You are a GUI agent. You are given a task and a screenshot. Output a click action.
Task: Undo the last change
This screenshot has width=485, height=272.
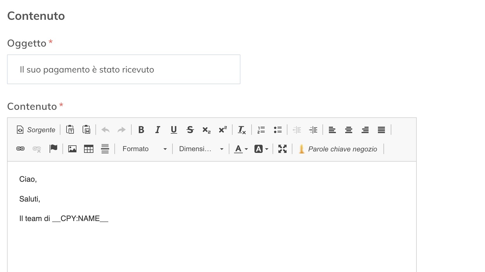click(105, 130)
